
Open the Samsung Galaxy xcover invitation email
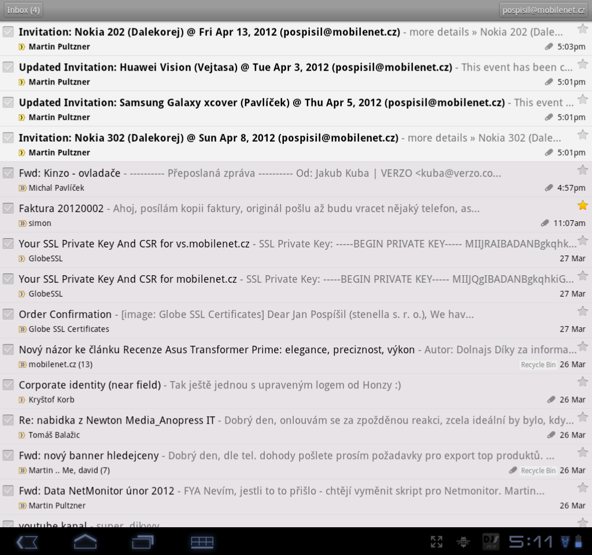coord(260,103)
